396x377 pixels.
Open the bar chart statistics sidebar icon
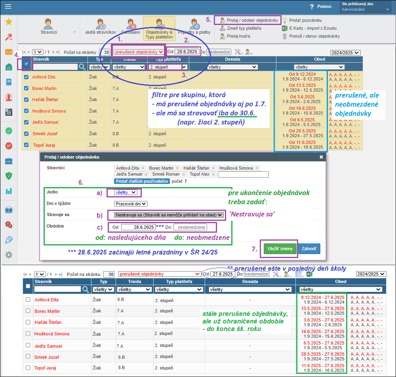(8, 191)
